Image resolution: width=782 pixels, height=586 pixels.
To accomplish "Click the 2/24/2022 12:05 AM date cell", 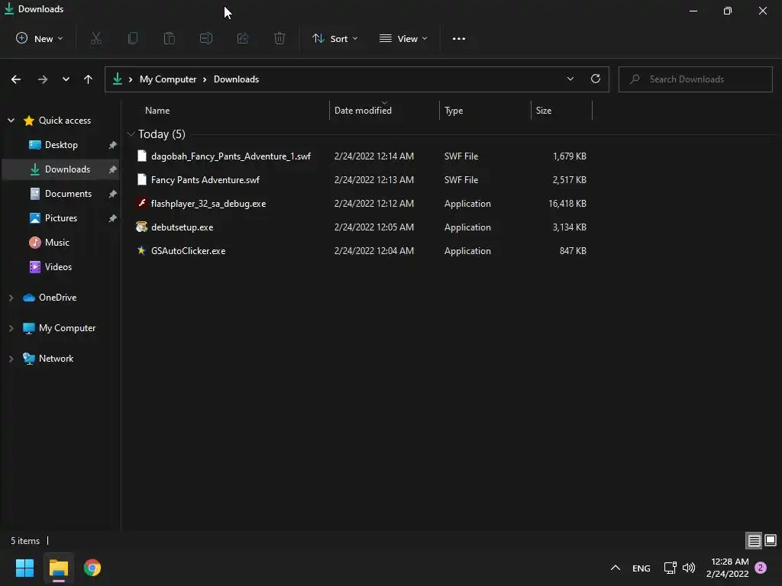I will point(374,227).
